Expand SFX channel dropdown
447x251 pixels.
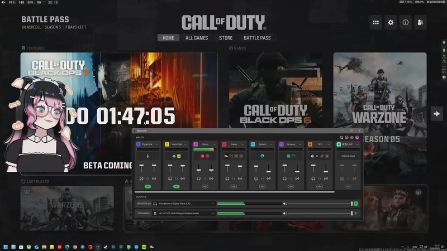(329, 144)
